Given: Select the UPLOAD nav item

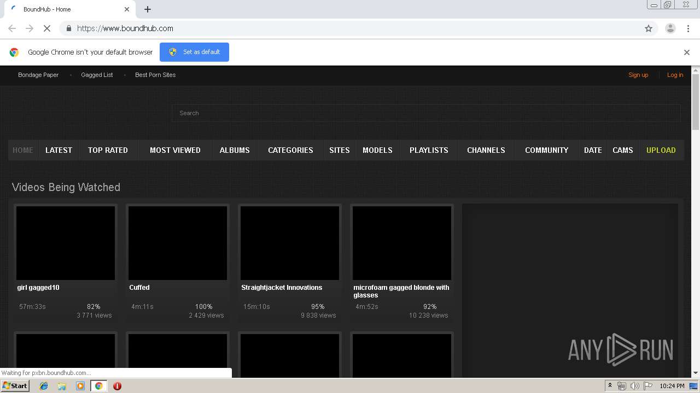Looking at the screenshot, I should tap(661, 150).
